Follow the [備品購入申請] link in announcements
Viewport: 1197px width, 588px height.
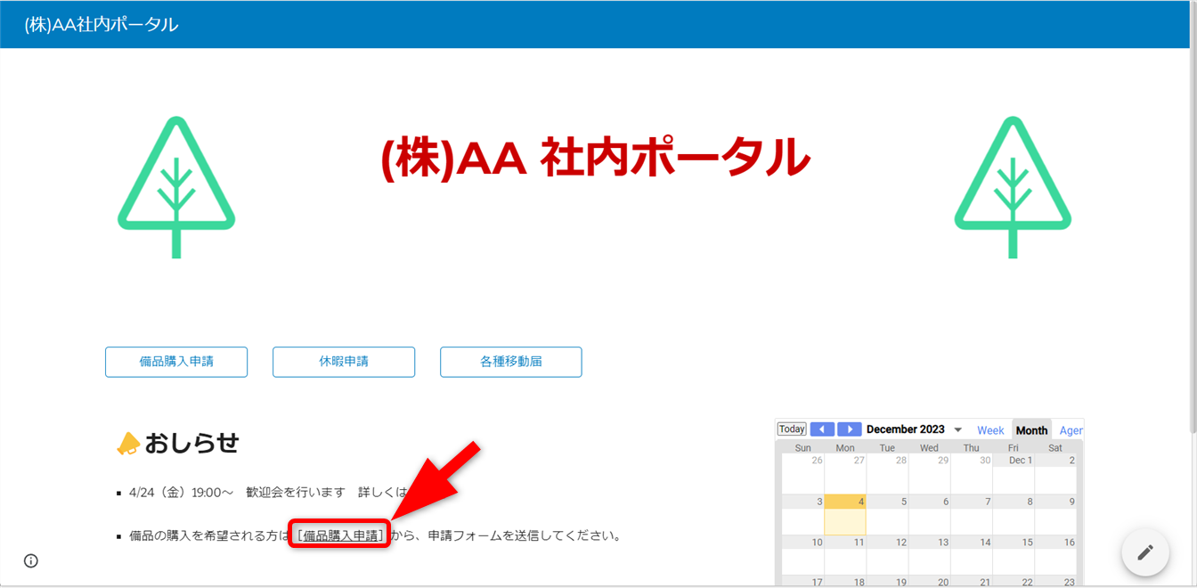[340, 535]
